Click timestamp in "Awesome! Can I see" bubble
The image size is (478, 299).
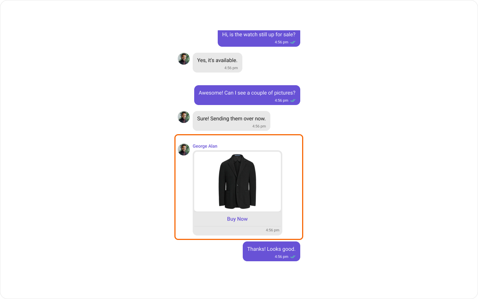tap(282, 101)
